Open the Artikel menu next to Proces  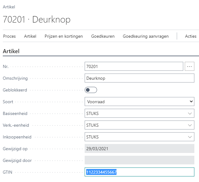pos(30,36)
